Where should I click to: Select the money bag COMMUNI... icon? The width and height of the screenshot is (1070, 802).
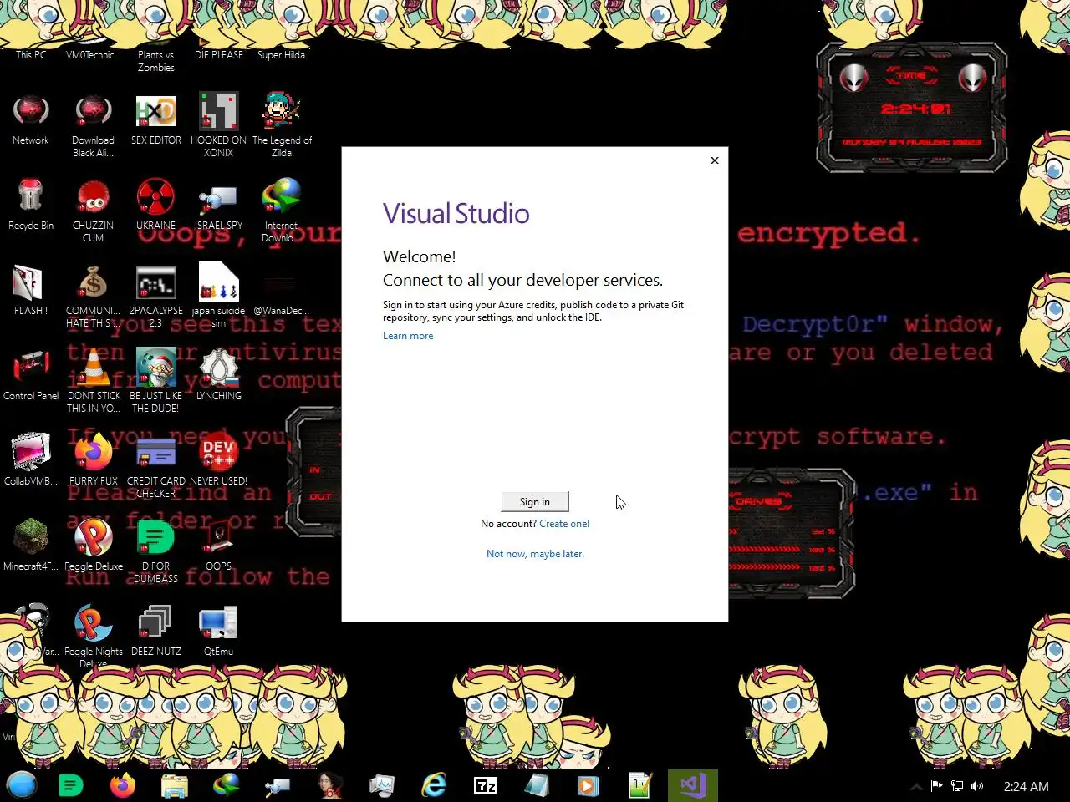click(93, 297)
